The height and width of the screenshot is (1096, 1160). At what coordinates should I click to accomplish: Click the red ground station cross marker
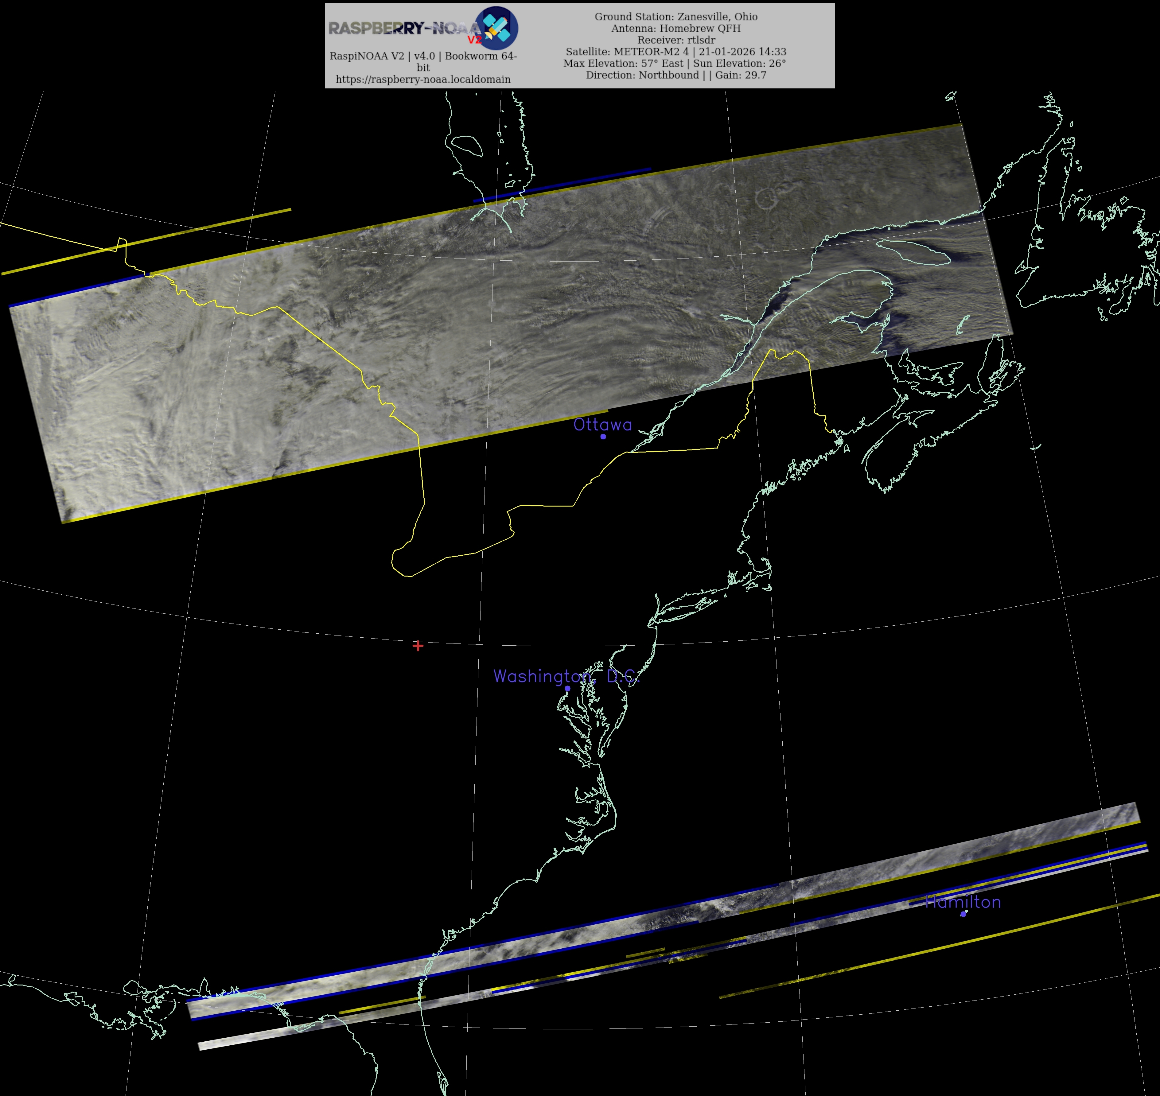tap(418, 646)
